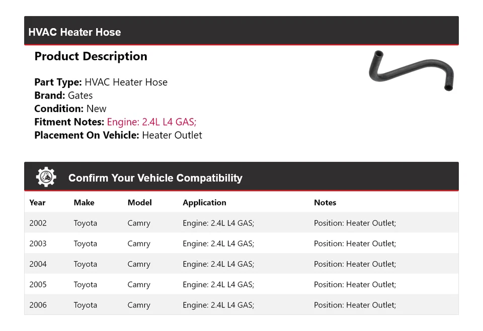Image resolution: width=483 pixels, height=331 pixels.
Task: Click the HVAC Heater Hose title bar
Action: (x=74, y=32)
